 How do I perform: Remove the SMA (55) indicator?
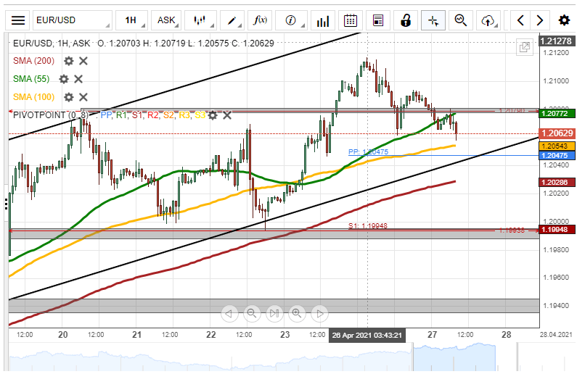tap(78, 79)
